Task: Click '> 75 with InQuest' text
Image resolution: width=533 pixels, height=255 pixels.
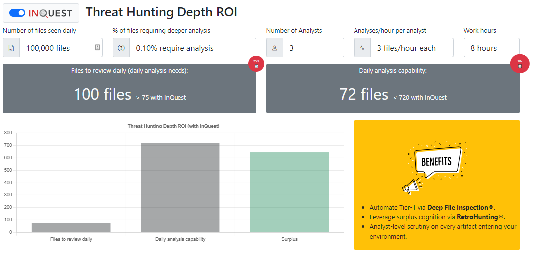Action: [161, 98]
